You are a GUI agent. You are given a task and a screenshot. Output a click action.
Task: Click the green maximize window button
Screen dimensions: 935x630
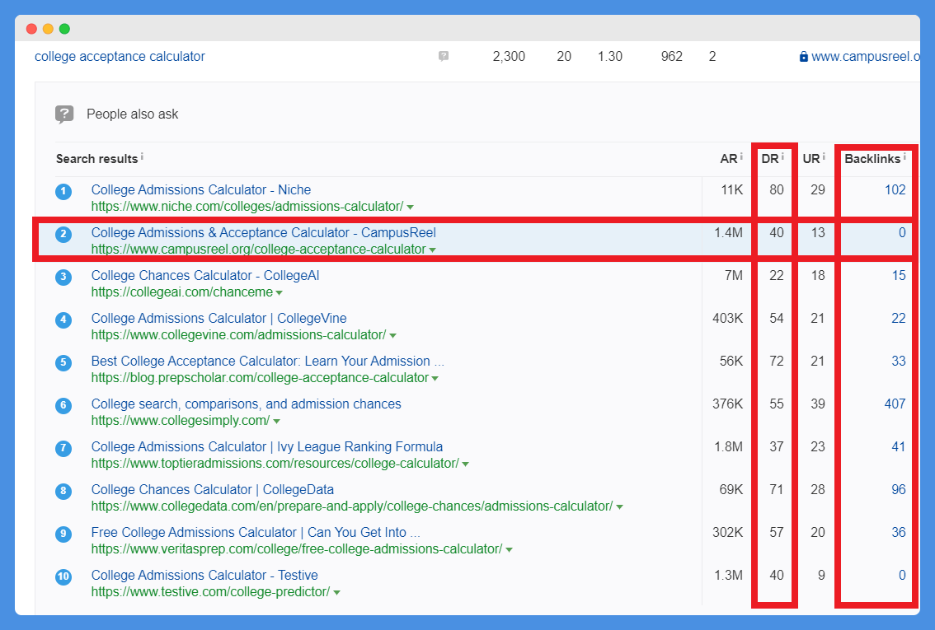[64, 29]
